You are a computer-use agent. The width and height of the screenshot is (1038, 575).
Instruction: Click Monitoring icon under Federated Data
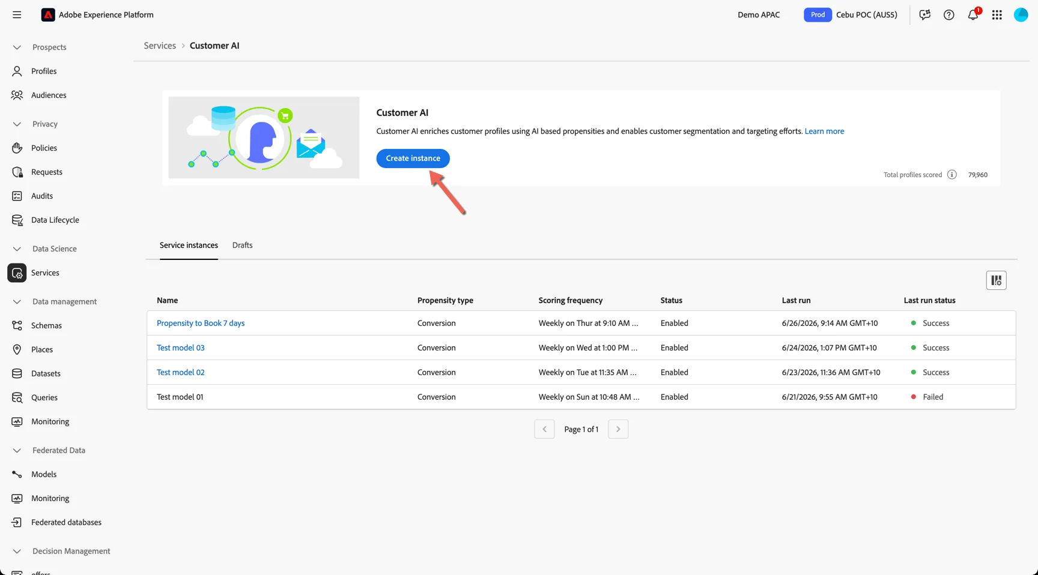click(x=17, y=499)
